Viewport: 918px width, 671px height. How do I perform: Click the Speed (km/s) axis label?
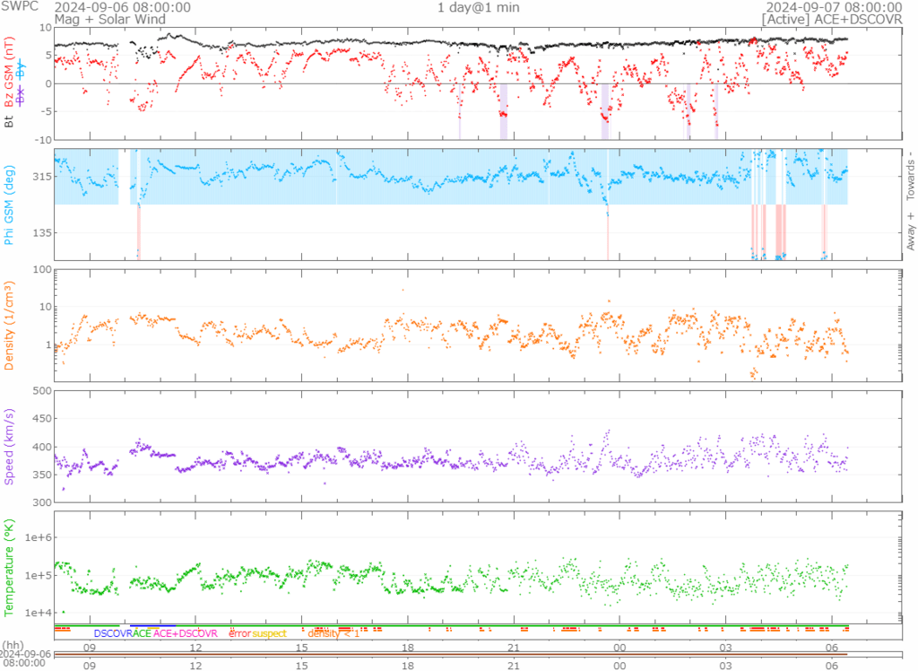coord(9,446)
